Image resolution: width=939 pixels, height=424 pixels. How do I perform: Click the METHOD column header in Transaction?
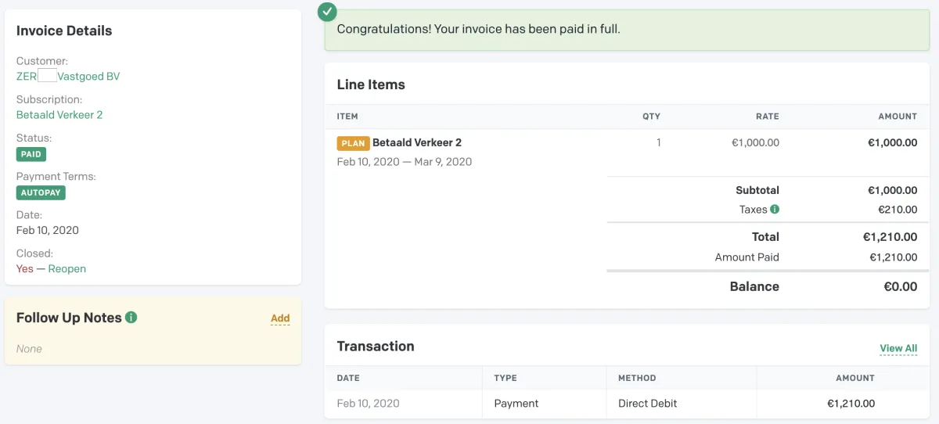pos(637,378)
